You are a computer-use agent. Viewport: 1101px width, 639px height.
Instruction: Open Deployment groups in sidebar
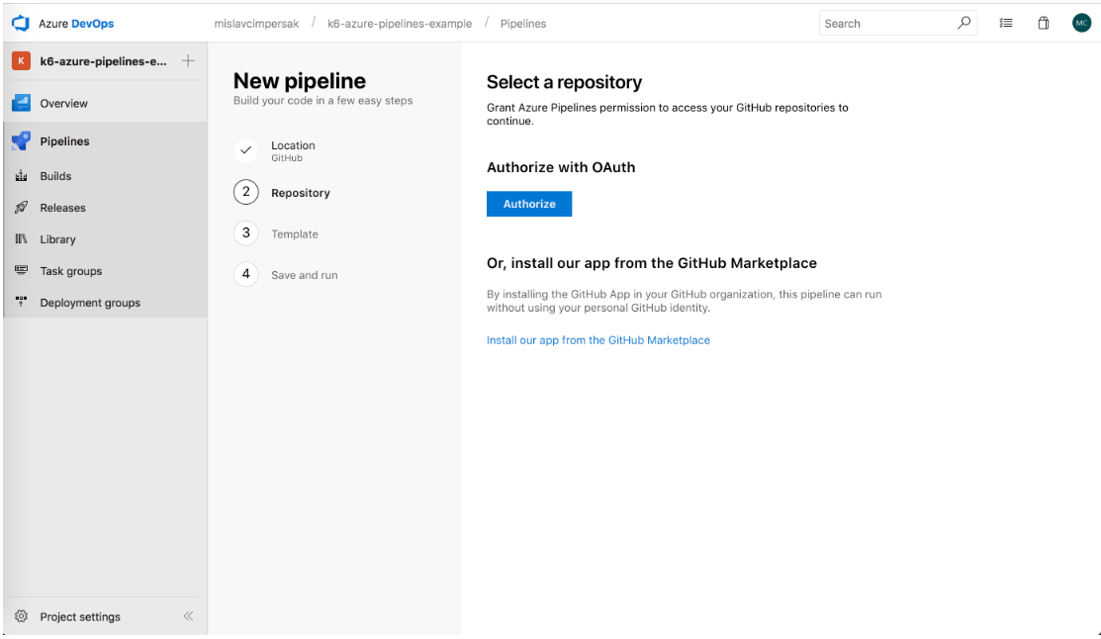89,303
